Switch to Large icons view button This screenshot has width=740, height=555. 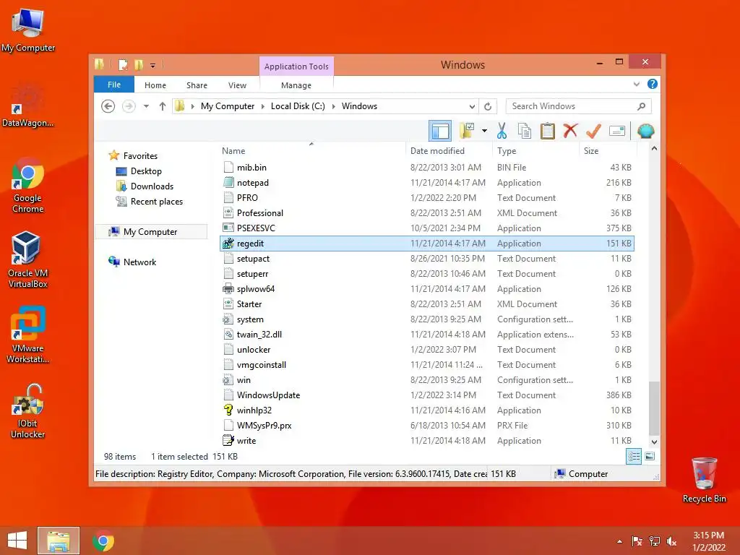pyautogui.click(x=650, y=457)
